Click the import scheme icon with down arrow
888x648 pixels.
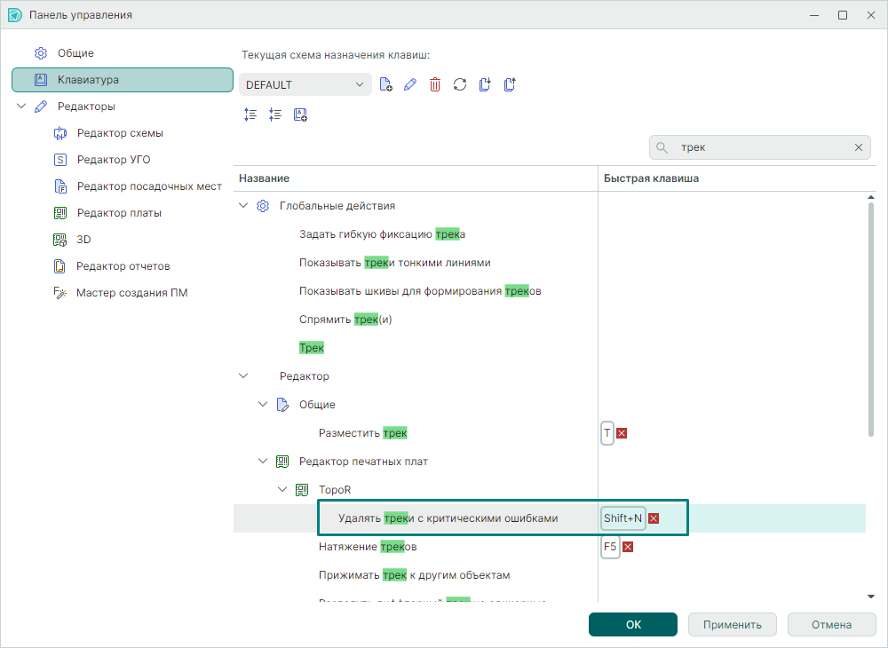click(484, 84)
